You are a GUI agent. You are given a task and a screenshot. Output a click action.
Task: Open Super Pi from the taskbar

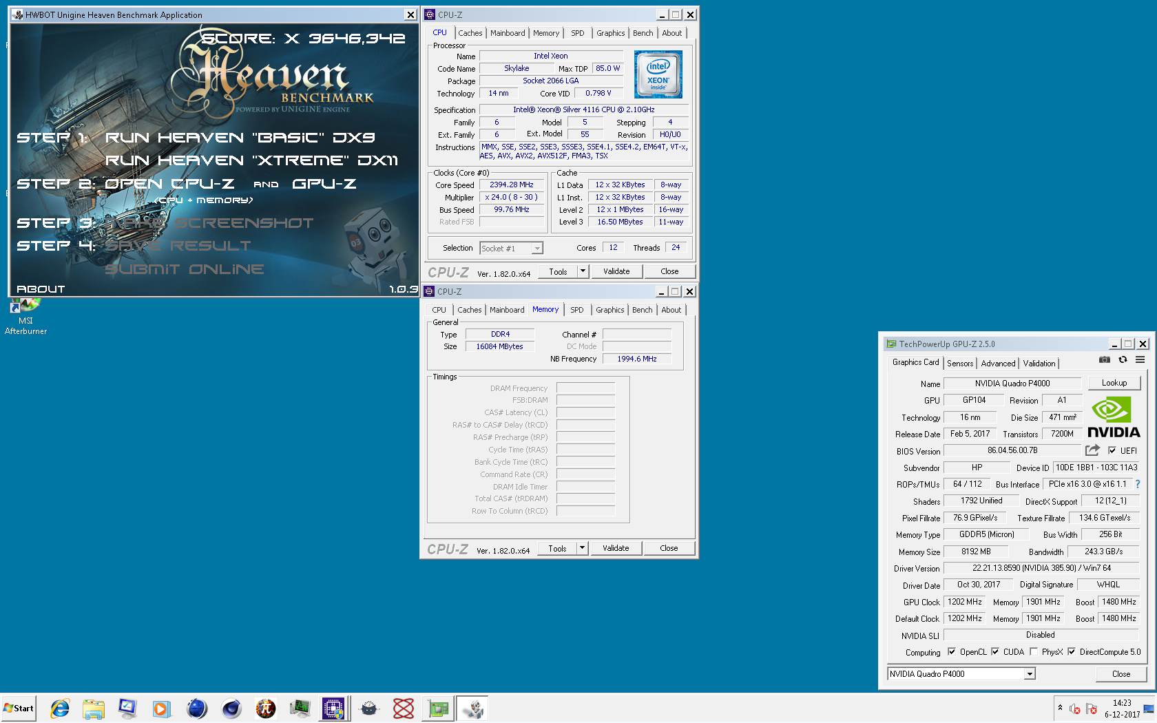[265, 708]
